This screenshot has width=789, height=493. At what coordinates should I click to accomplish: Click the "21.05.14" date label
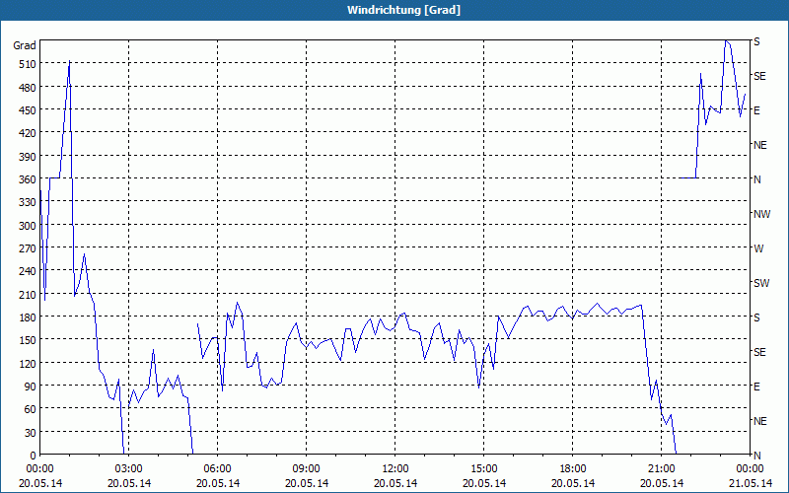751,483
